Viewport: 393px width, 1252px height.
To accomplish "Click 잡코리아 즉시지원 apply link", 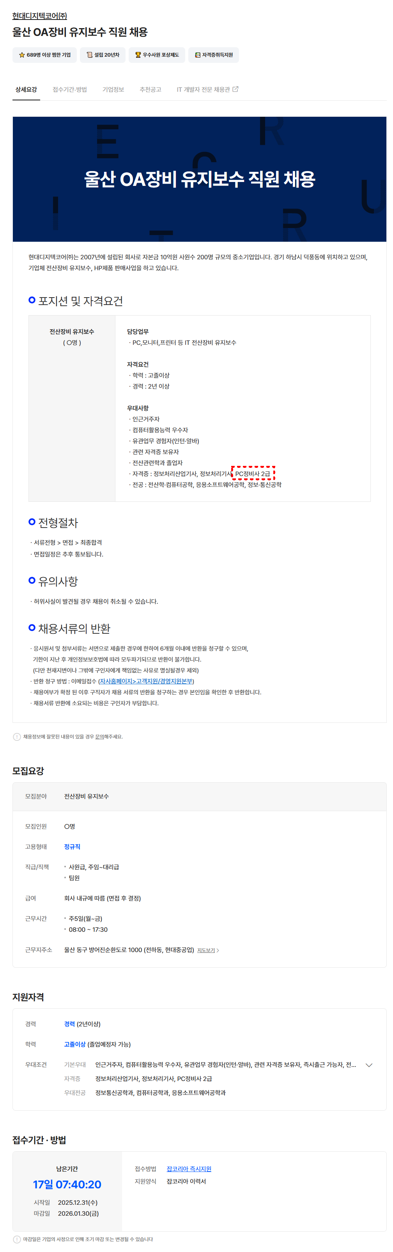I will [x=189, y=1168].
